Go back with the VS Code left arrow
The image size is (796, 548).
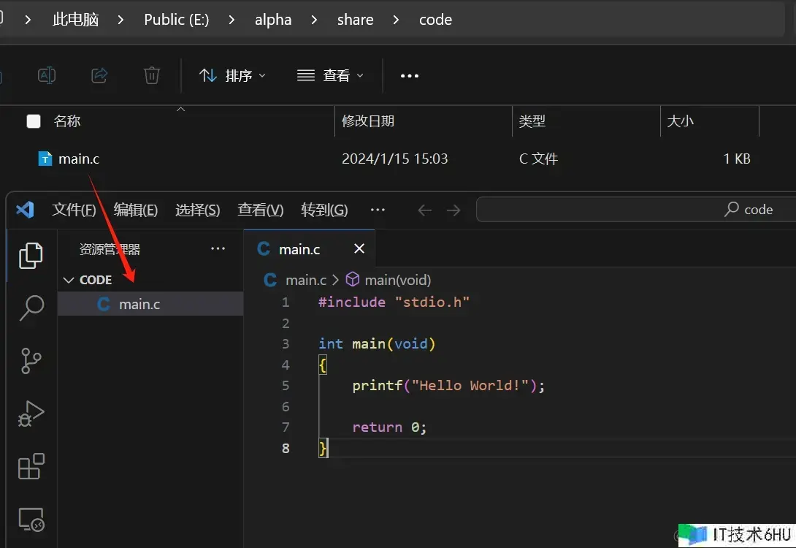click(x=424, y=210)
